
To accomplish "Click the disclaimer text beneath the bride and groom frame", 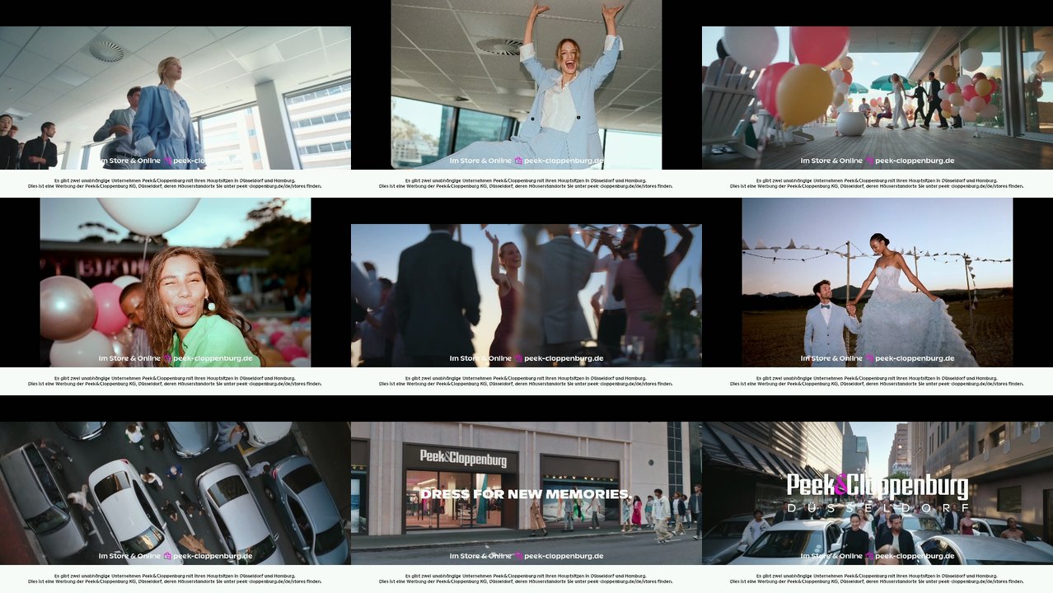I will 877,381.
